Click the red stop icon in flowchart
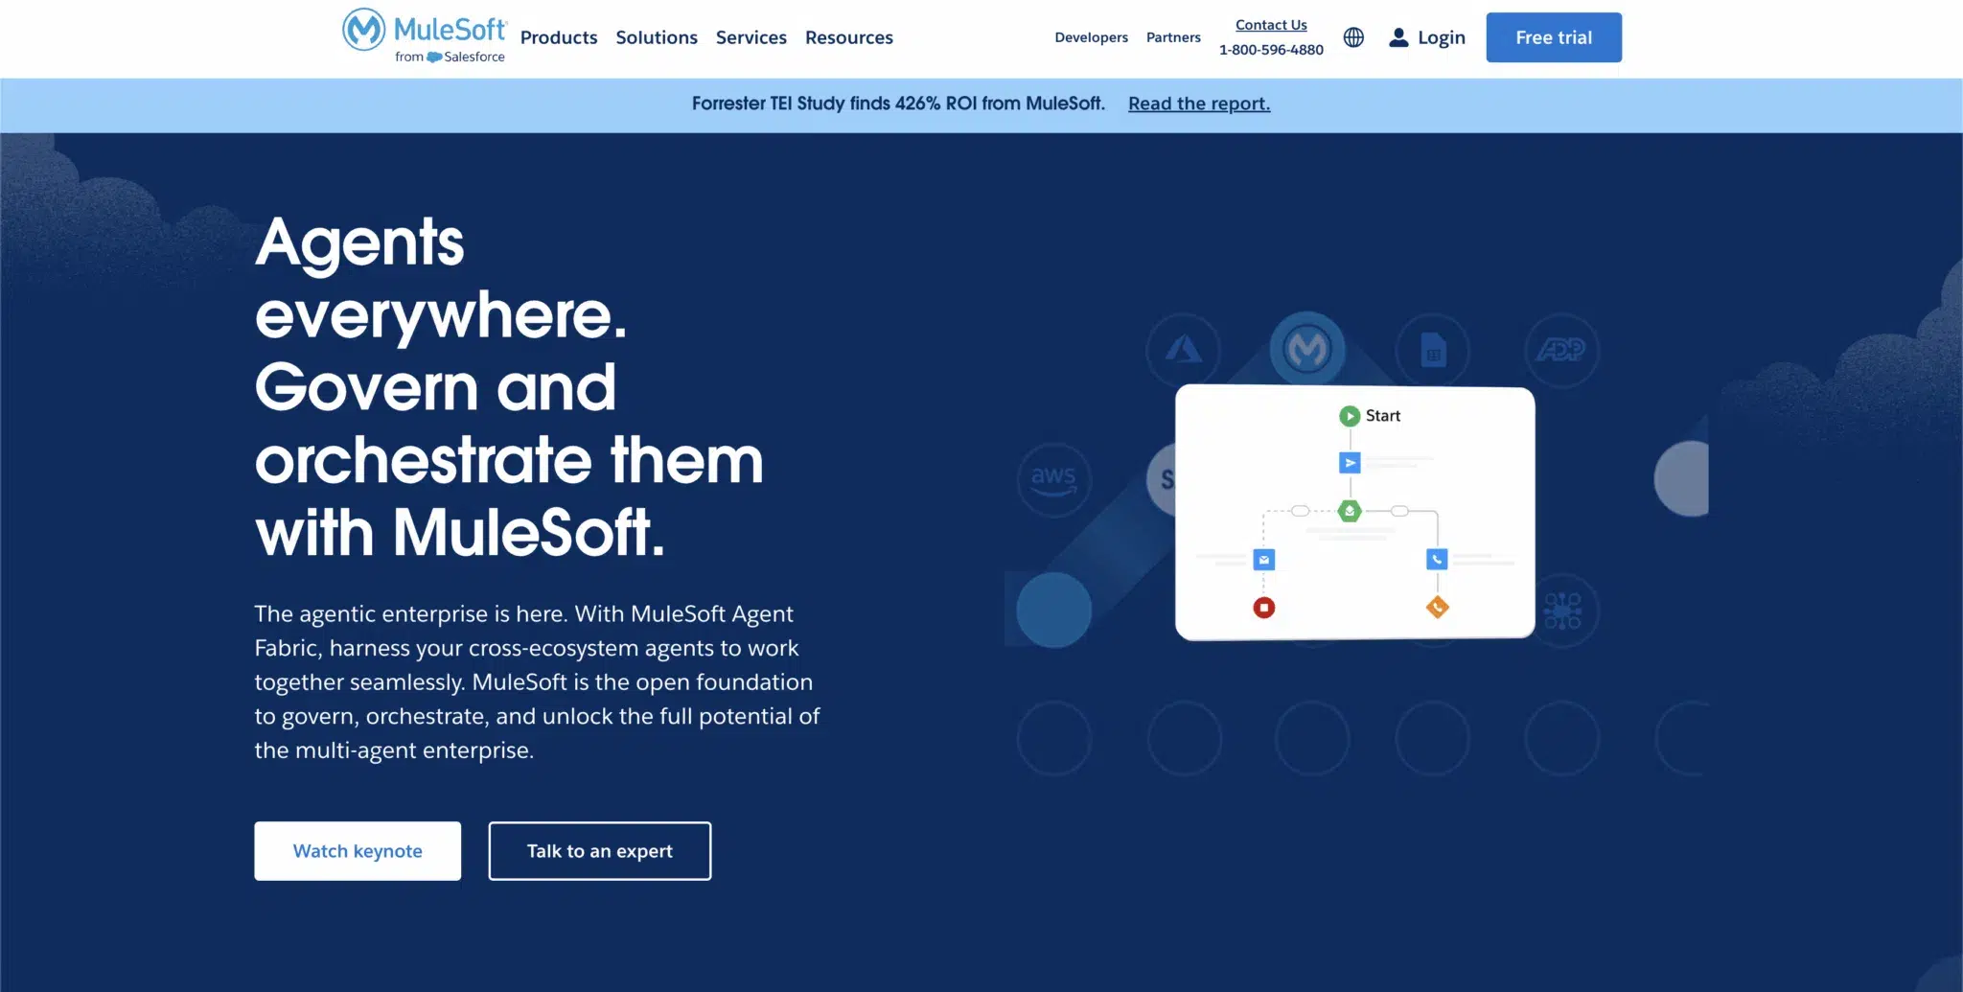This screenshot has height=992, width=1963. (1263, 608)
